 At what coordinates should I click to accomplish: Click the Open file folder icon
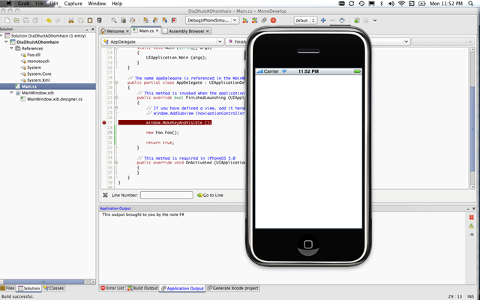(16, 20)
